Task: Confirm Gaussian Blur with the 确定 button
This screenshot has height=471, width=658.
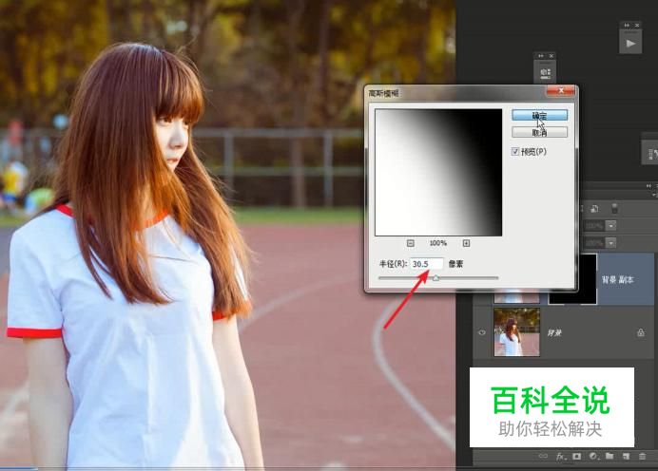Action: 539,115
